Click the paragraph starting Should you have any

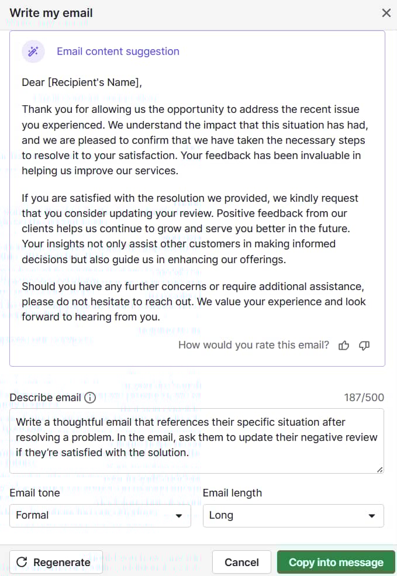pyautogui.click(x=194, y=302)
